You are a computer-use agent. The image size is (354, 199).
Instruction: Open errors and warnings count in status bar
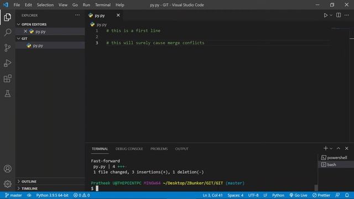tap(81, 195)
